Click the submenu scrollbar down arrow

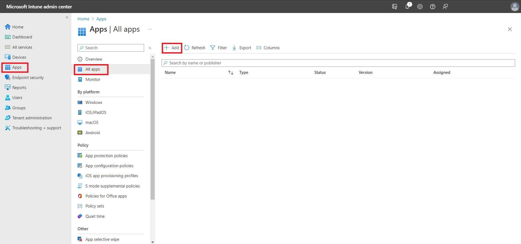pos(153,242)
